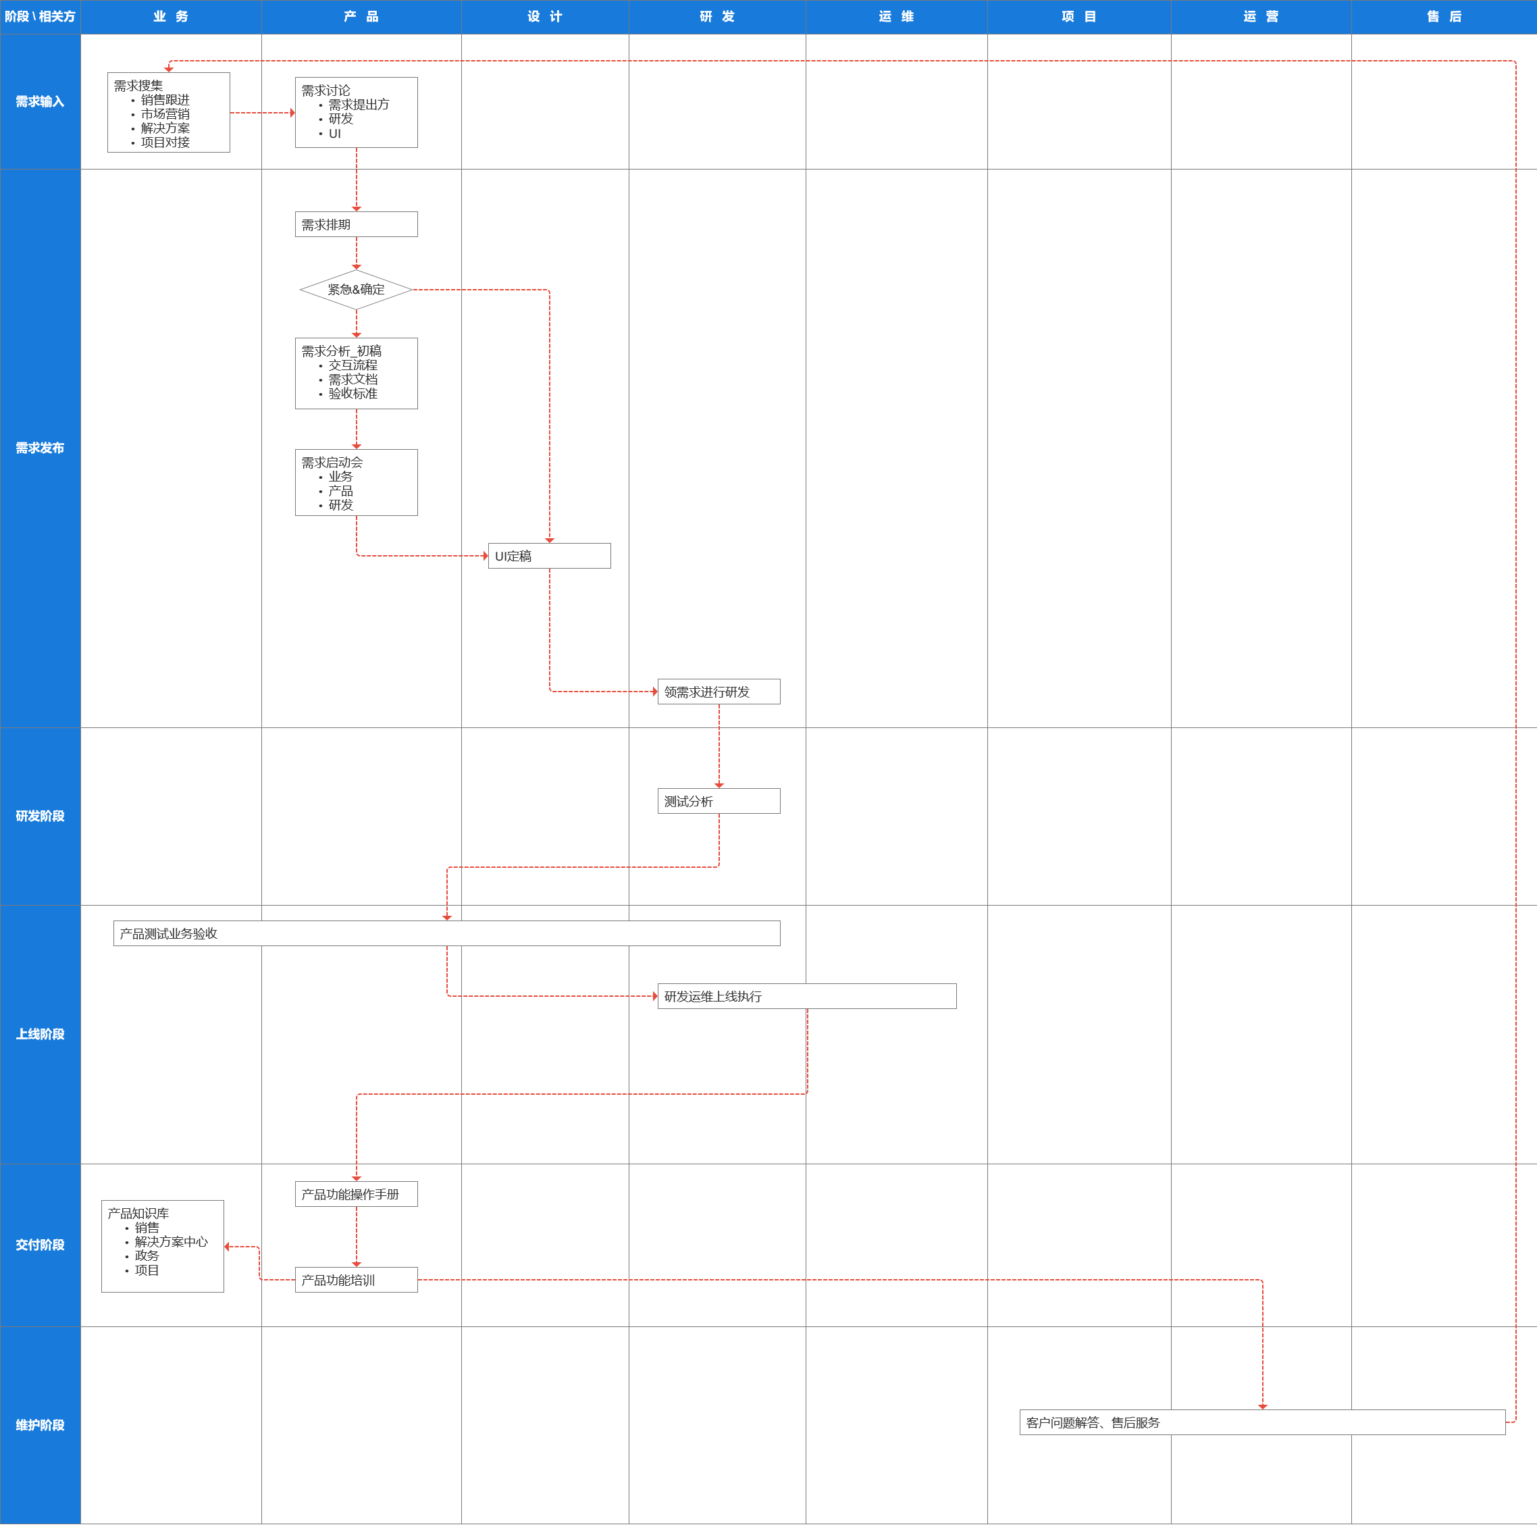Screen dimensions: 1537x1529
Task: Select the 测试分析 box
Action: tap(719, 801)
